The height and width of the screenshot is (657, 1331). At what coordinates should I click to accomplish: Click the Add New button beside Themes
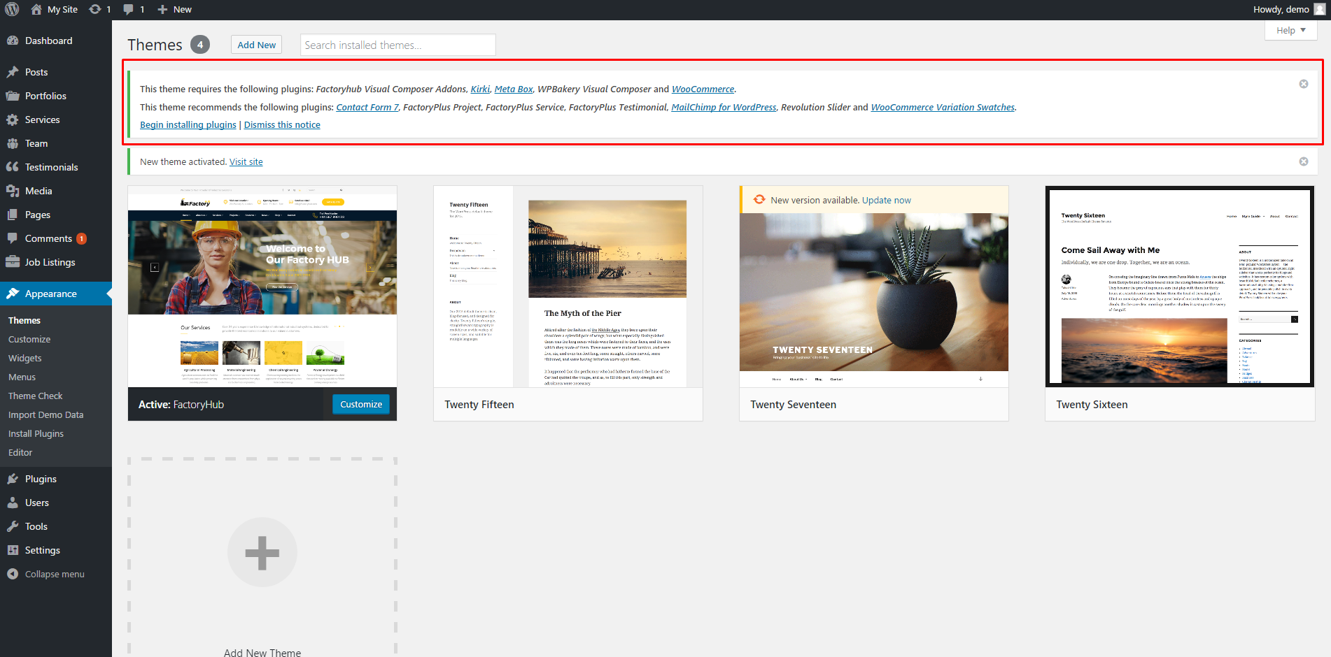256,45
